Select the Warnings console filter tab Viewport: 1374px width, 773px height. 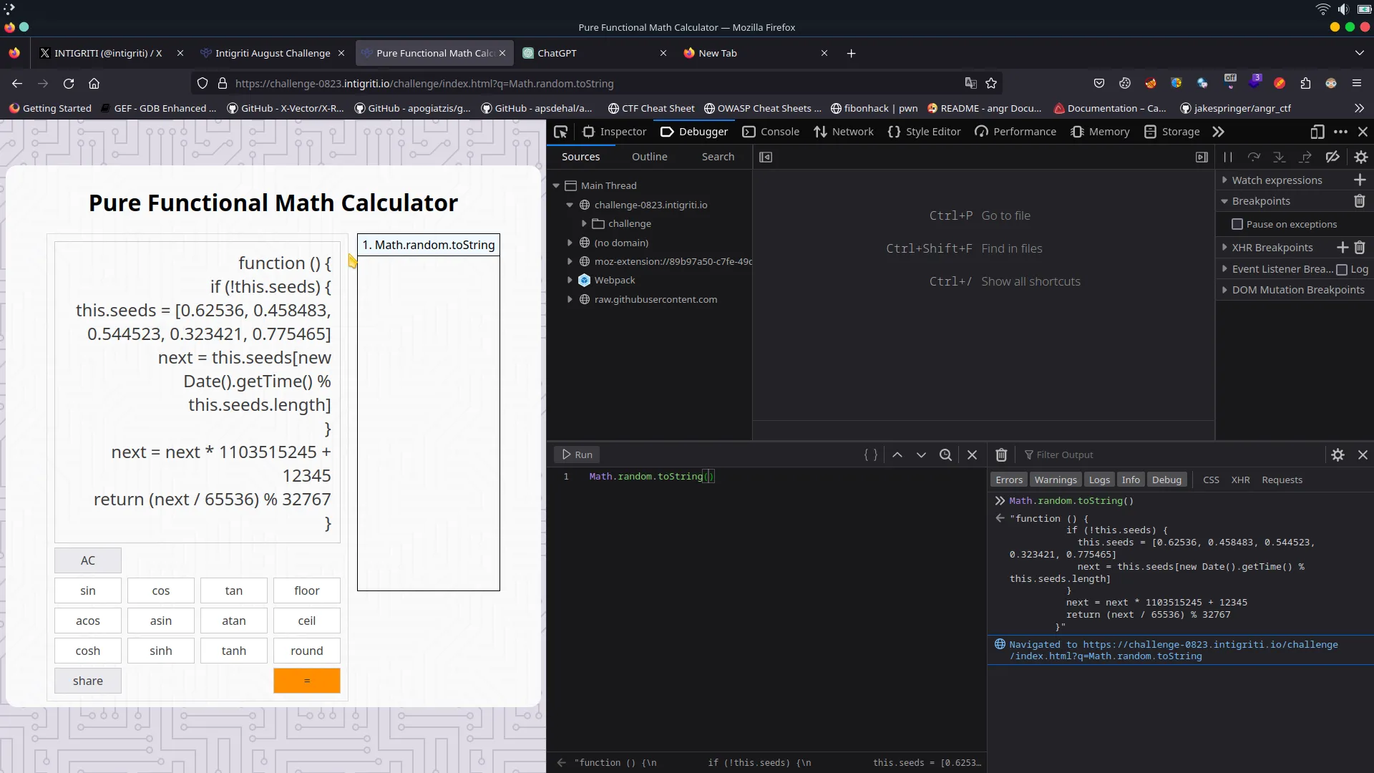(x=1055, y=480)
